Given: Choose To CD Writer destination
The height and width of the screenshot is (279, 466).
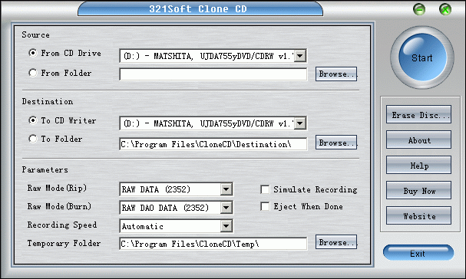Looking at the screenshot, I should 33,120.
